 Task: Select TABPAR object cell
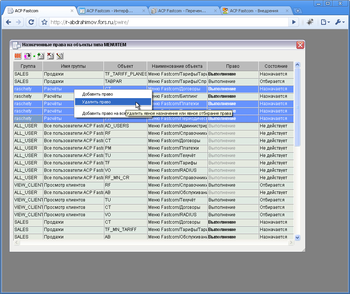click(125, 81)
